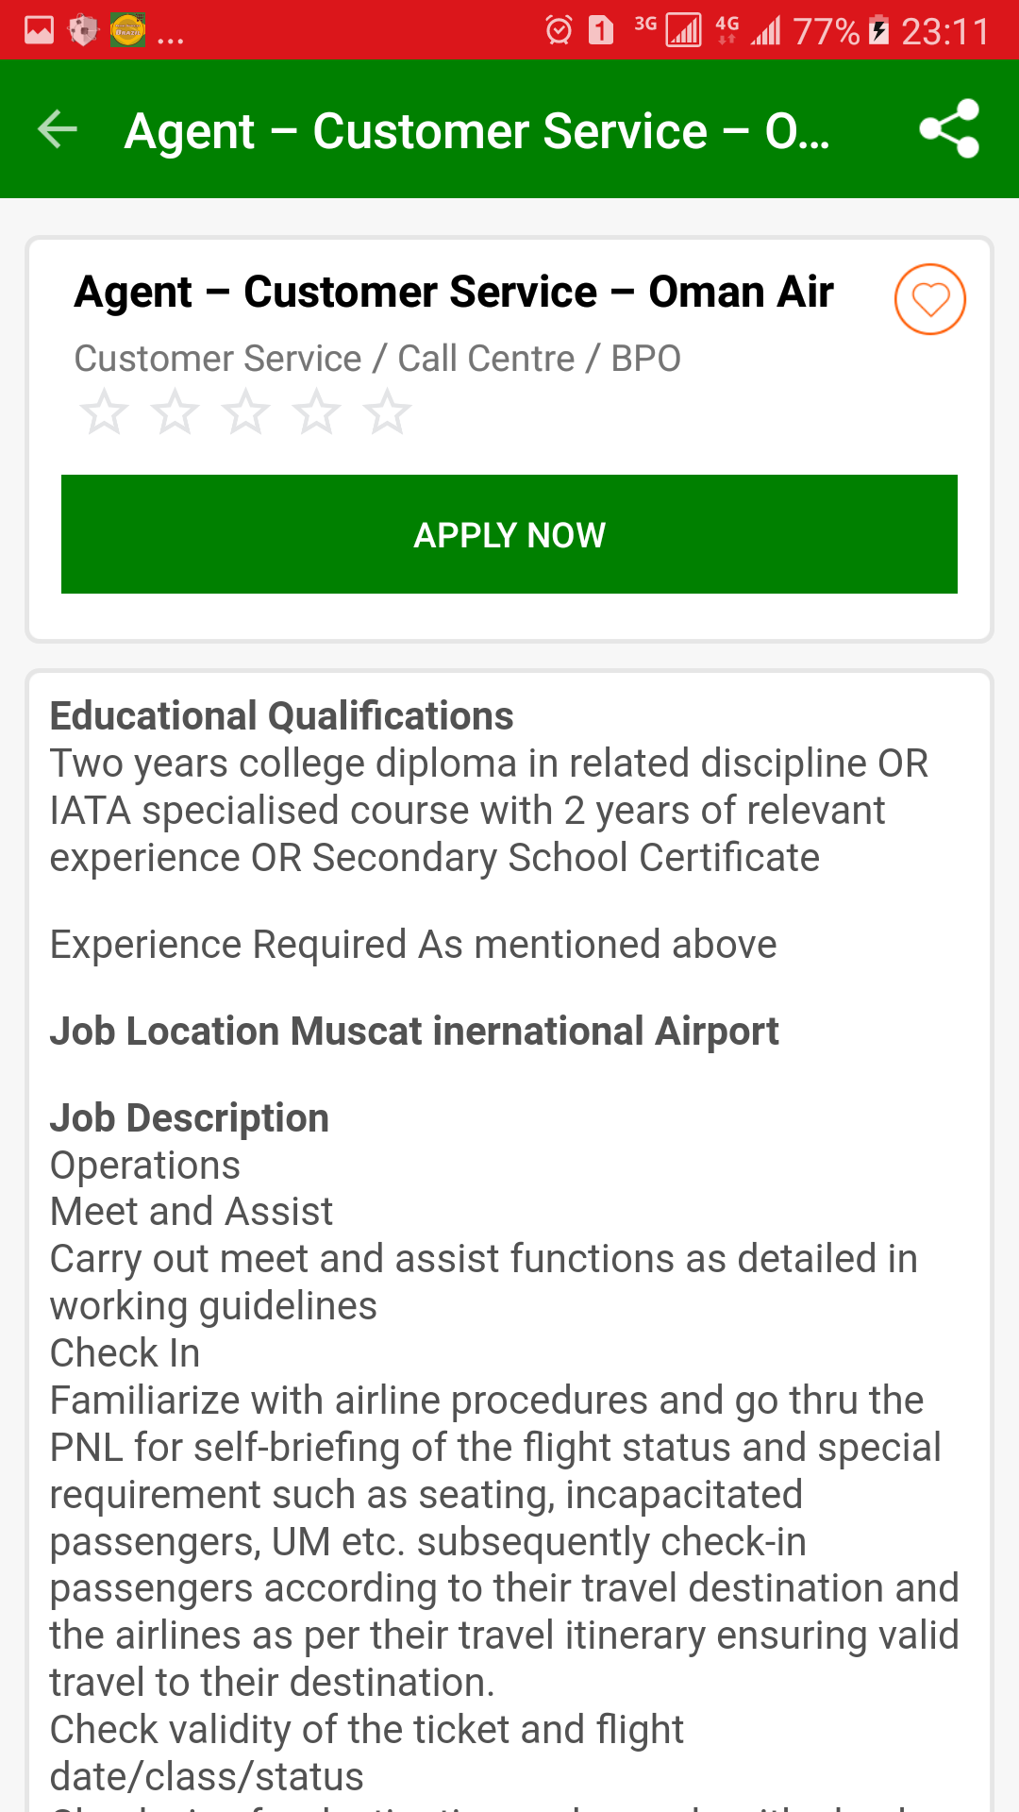Image resolution: width=1019 pixels, height=1812 pixels.
Task: Tap the SIM 1 indicator in status bar
Action: click(601, 31)
